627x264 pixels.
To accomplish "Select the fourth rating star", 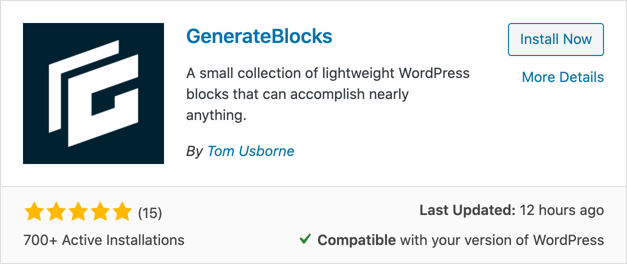I will (x=100, y=212).
